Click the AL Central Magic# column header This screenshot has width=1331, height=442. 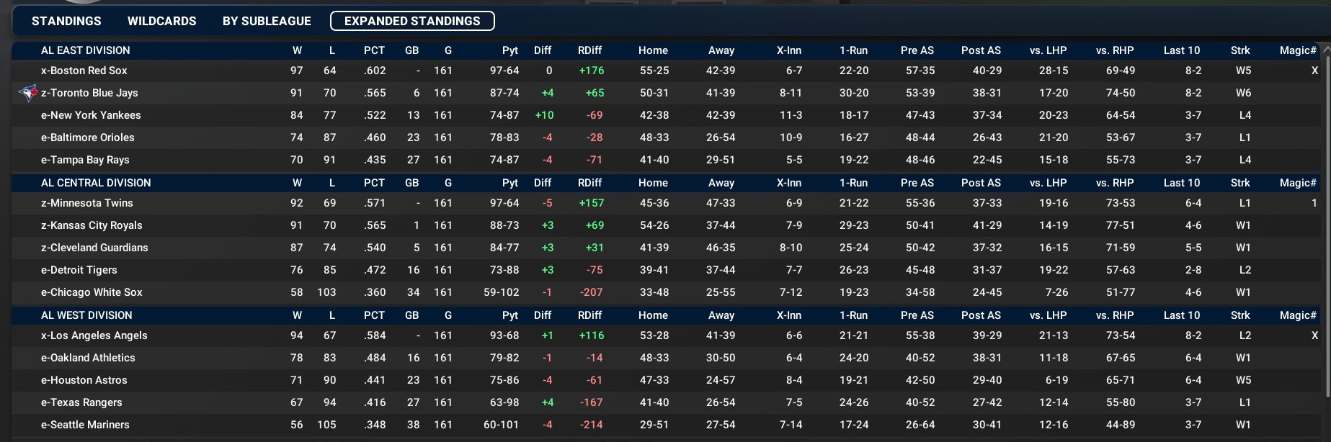click(1298, 183)
